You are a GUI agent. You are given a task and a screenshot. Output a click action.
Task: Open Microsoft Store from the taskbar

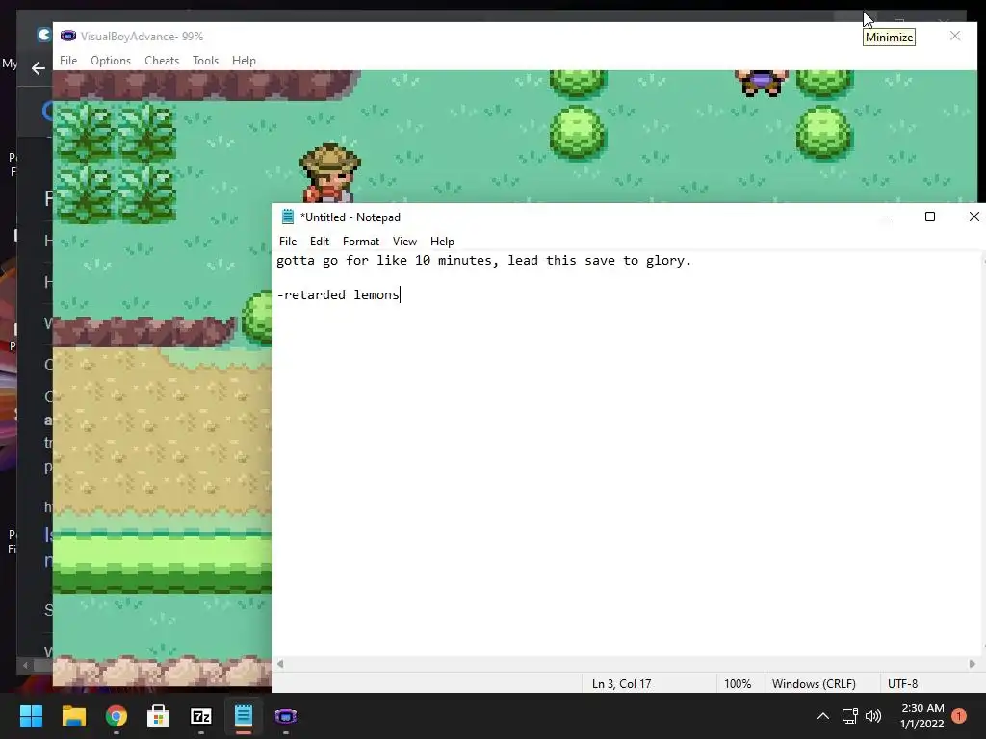click(x=159, y=716)
